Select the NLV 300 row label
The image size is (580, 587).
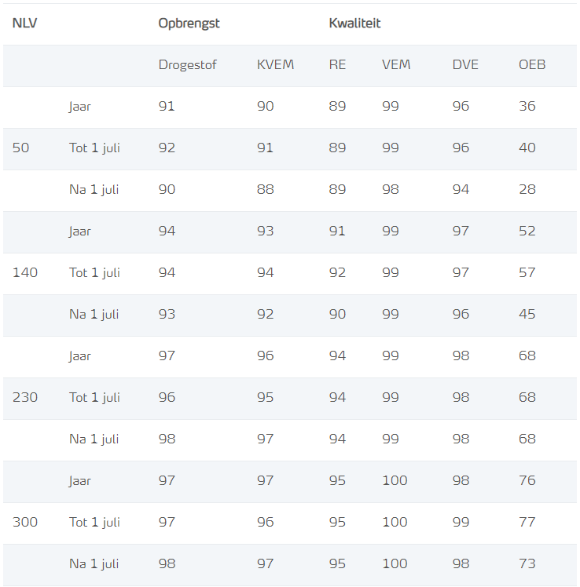[25, 522]
